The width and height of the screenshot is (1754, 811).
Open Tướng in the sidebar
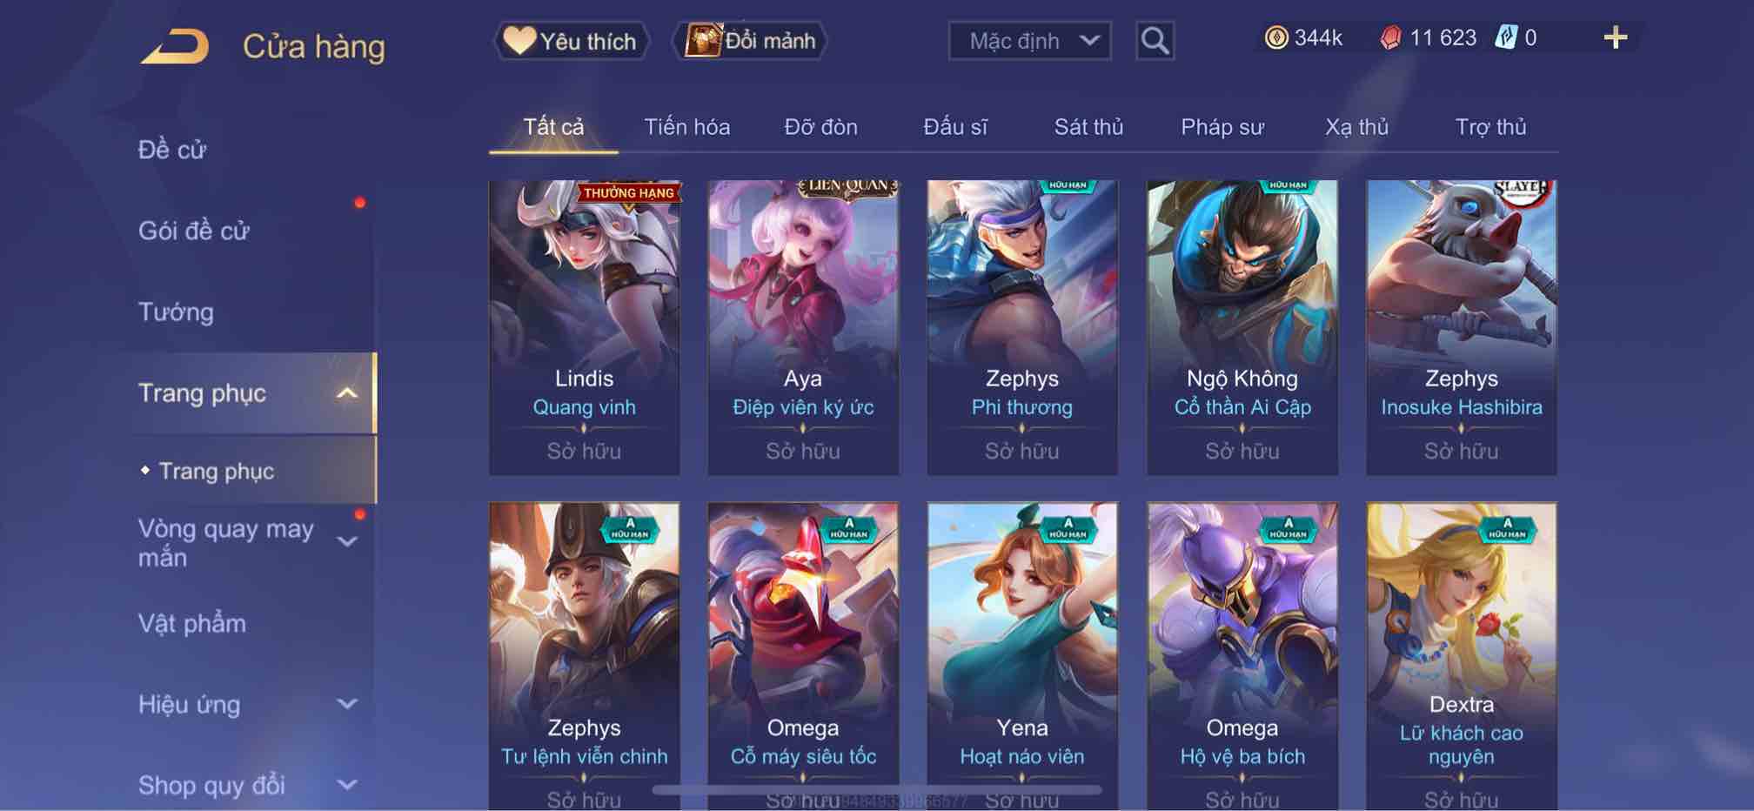click(176, 312)
